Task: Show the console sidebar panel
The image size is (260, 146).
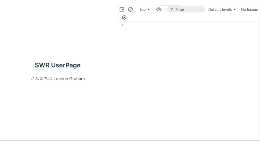Action: pyautogui.click(x=122, y=9)
